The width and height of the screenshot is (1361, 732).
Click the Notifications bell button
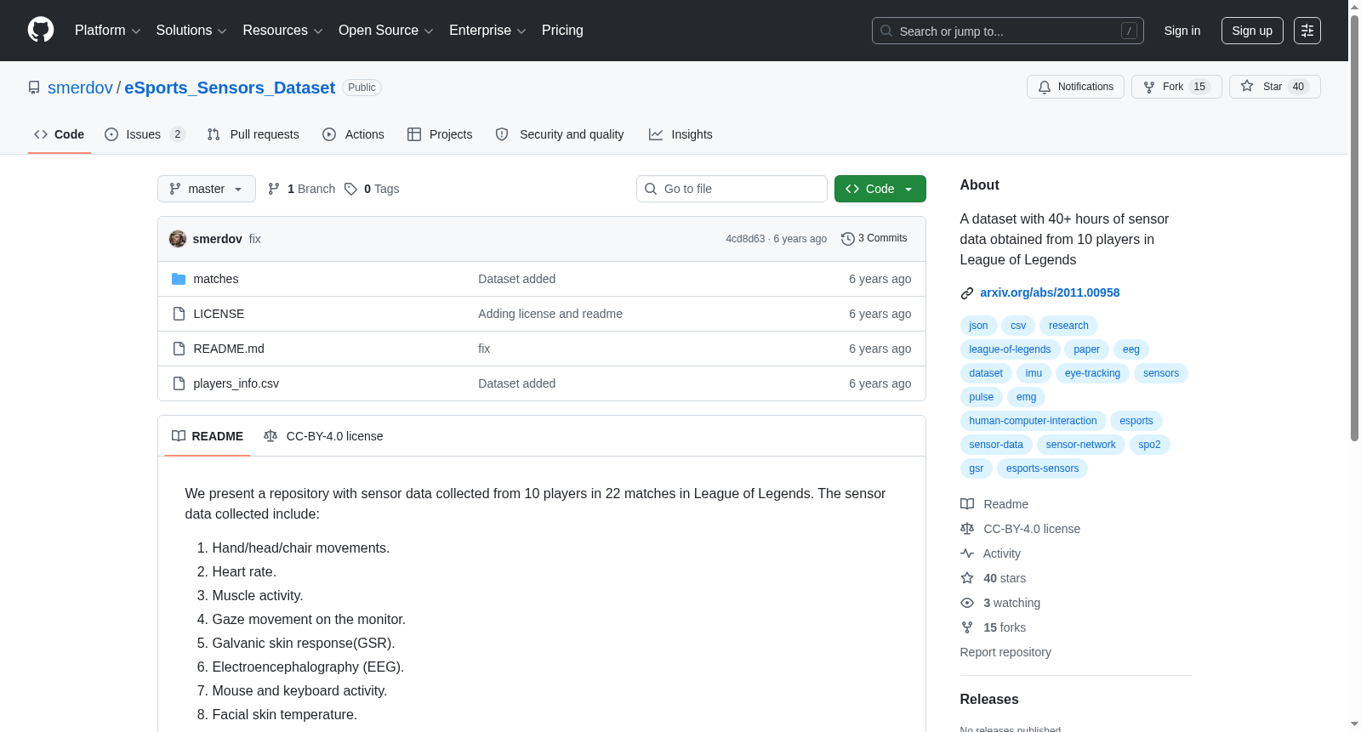point(1076,87)
